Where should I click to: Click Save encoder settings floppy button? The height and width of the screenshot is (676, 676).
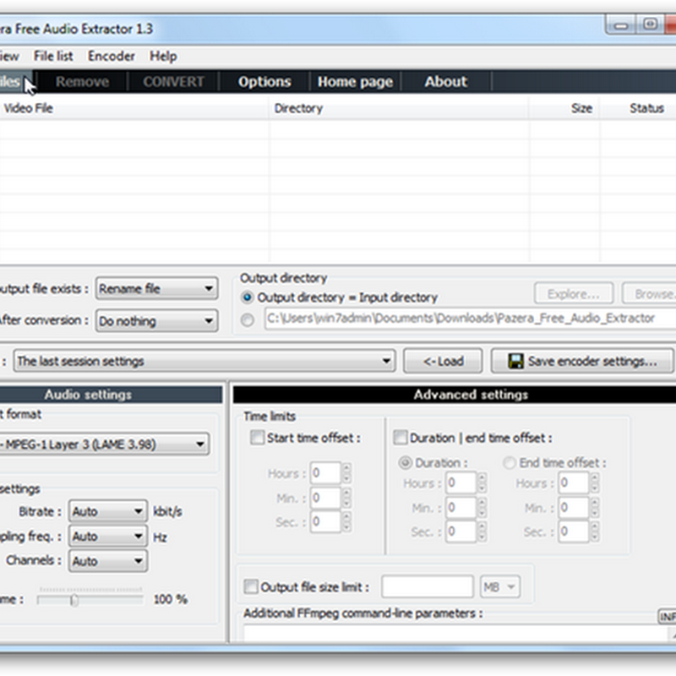pyautogui.click(x=582, y=361)
